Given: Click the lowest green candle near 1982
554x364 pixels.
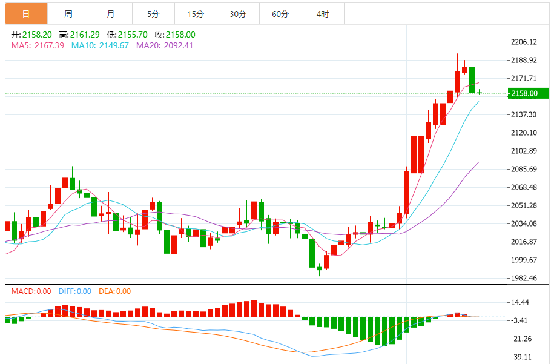Looking at the screenshot, I should (x=320, y=269).
